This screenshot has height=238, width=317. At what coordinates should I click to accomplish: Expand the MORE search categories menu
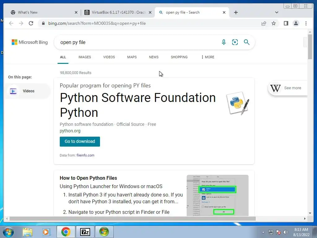pyautogui.click(x=208, y=57)
